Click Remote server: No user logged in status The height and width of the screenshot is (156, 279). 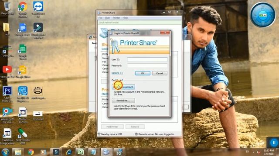tap(154, 134)
